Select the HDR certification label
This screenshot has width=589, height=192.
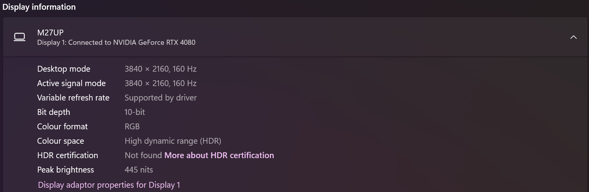click(68, 155)
